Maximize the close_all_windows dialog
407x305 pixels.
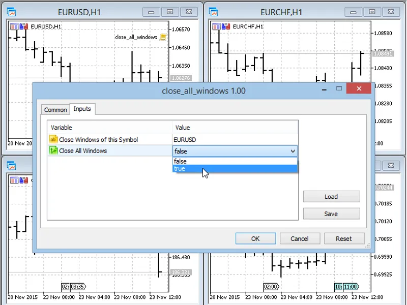[339, 88]
